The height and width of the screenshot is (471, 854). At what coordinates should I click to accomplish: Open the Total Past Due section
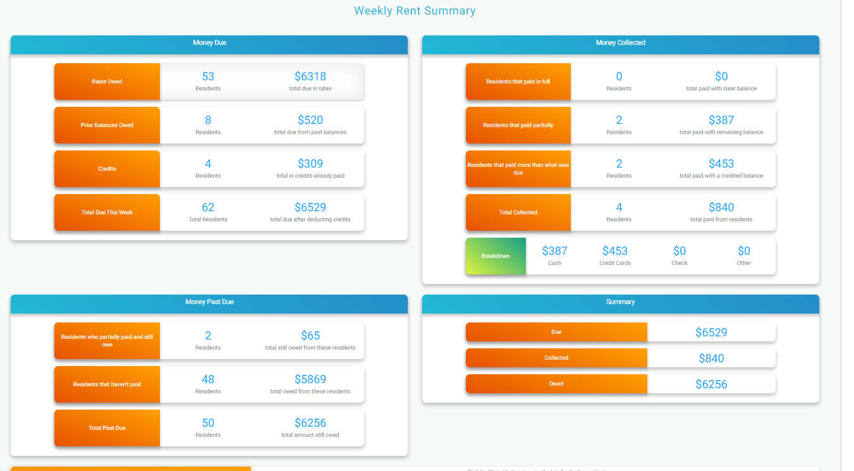click(x=107, y=427)
